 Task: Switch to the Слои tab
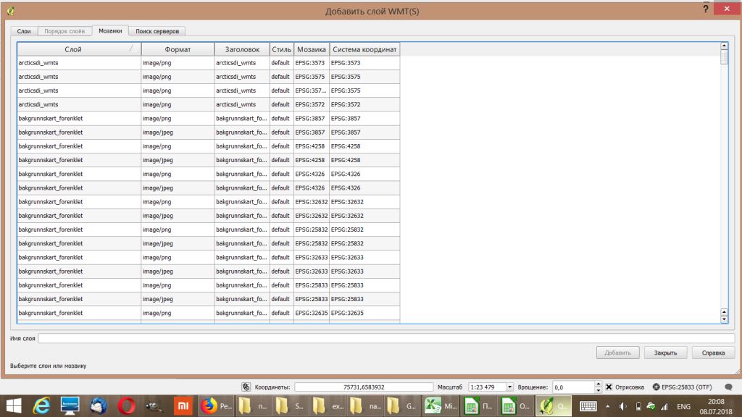(23, 31)
